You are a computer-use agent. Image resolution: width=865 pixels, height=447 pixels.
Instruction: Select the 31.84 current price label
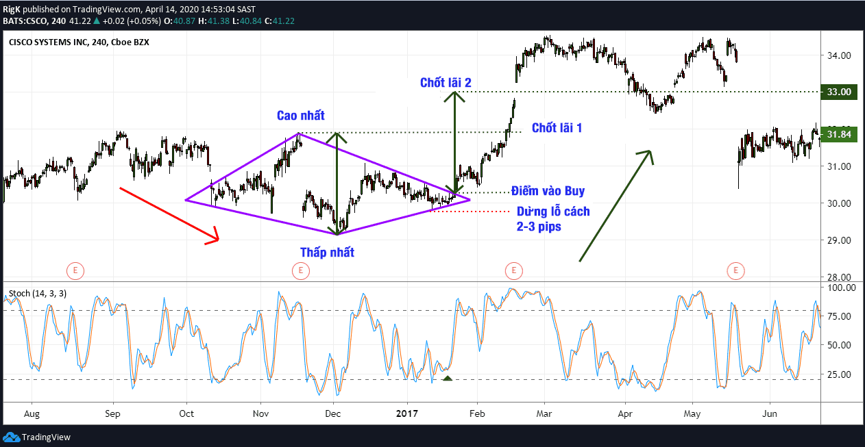[839, 135]
